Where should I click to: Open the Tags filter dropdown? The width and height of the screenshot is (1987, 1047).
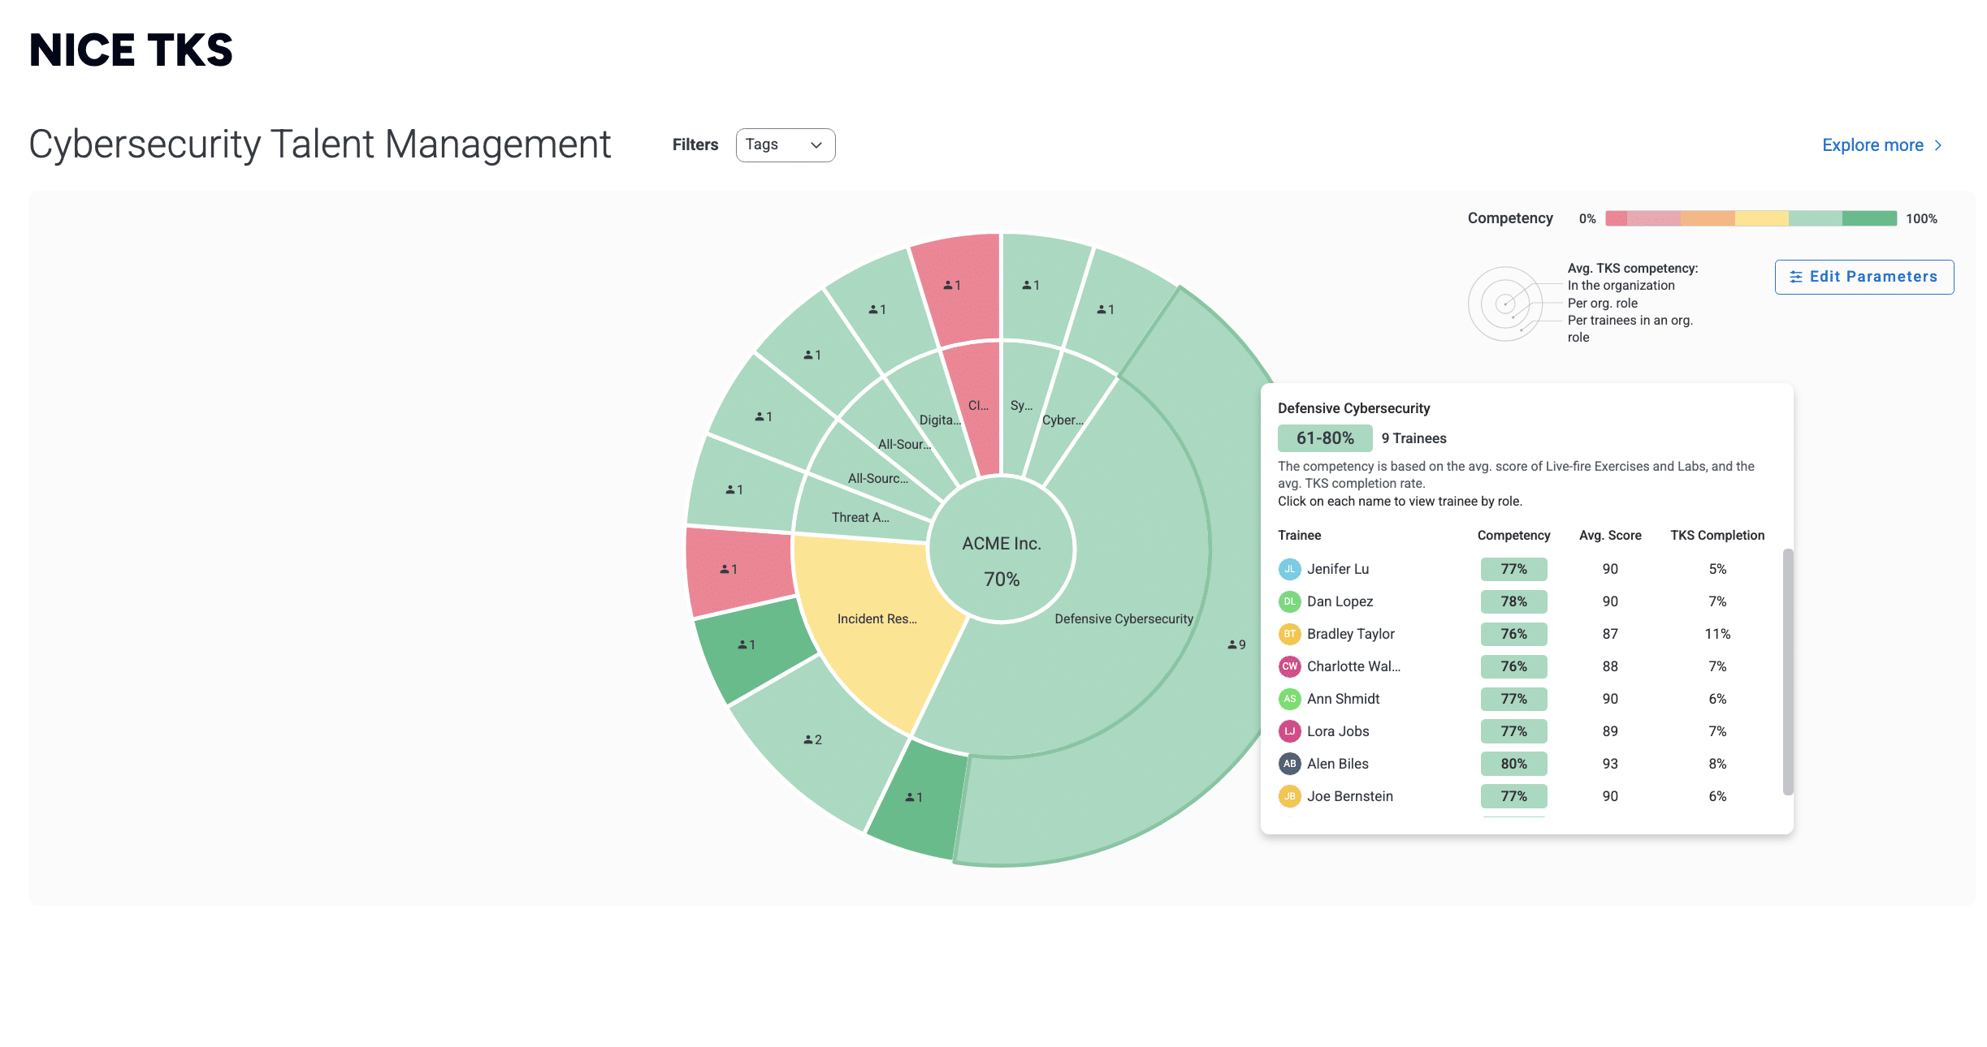pyautogui.click(x=785, y=145)
